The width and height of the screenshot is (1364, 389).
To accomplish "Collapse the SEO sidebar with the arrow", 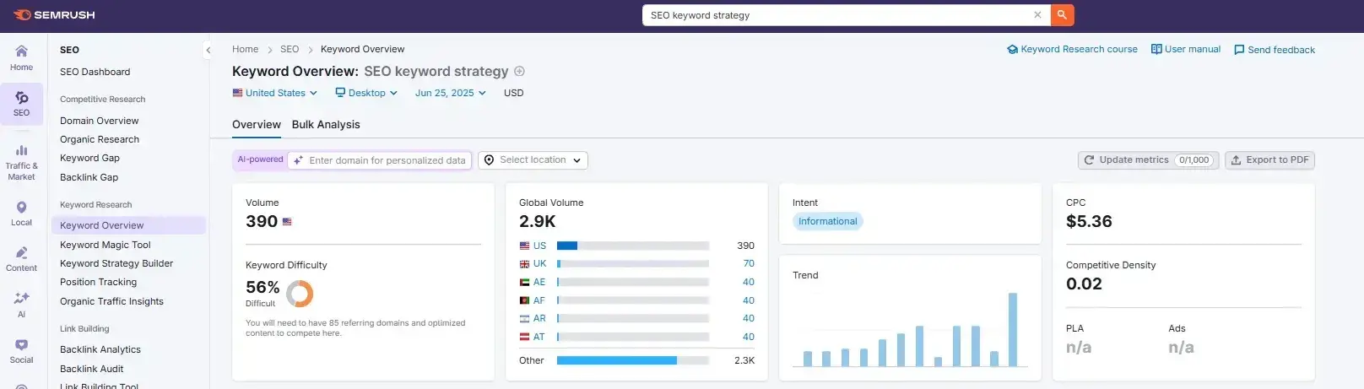I will [208, 50].
